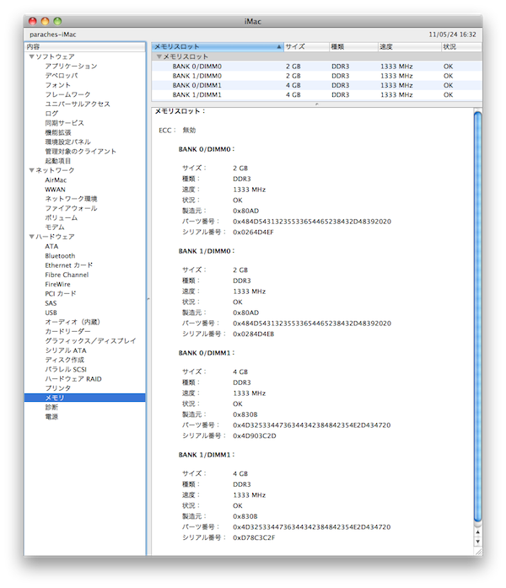Minimize the iMac window
The width and height of the screenshot is (506, 588).
[45, 21]
